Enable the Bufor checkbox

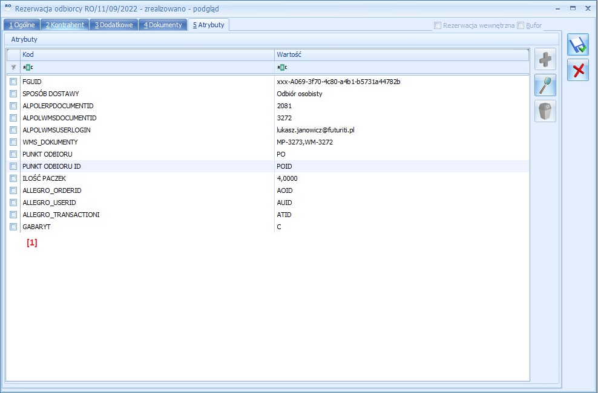(x=521, y=25)
